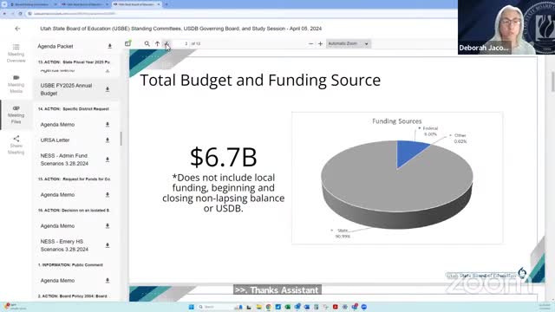Select item 2 Action: Board Policy 2004
The height and width of the screenshot is (312, 555).
[72, 296]
